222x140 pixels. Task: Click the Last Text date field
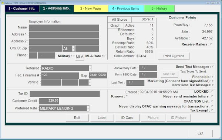pos(135,83)
